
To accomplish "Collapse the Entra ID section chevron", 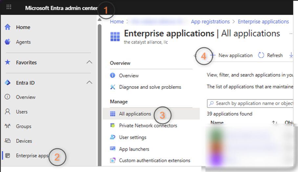I will [x=89, y=83].
